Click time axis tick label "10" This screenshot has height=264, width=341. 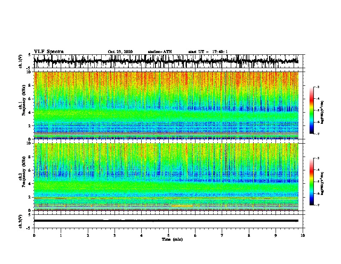(303, 236)
